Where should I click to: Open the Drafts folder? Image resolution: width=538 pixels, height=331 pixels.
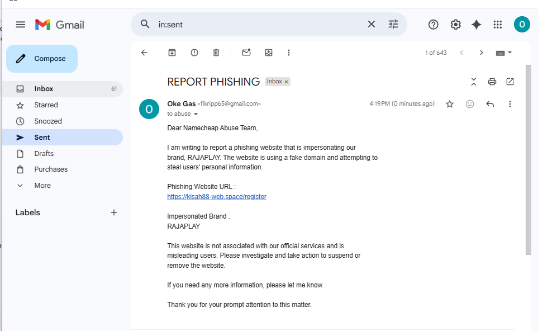(44, 153)
